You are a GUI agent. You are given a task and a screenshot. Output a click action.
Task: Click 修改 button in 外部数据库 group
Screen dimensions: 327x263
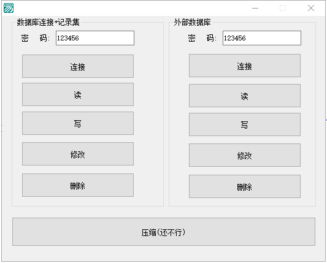click(x=245, y=155)
